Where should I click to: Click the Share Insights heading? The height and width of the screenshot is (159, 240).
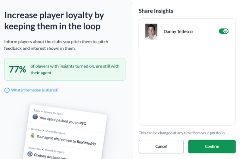point(156,11)
